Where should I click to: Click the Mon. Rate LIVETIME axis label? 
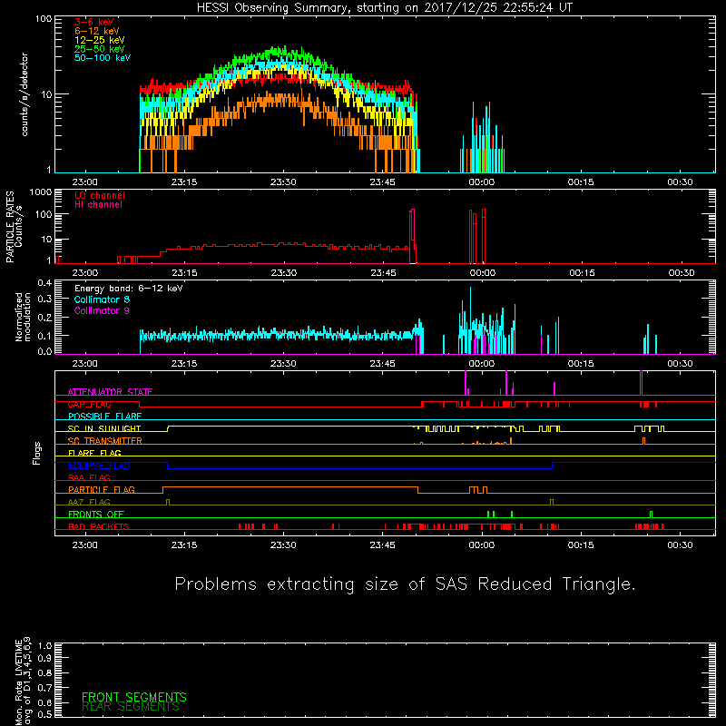tap(23, 681)
